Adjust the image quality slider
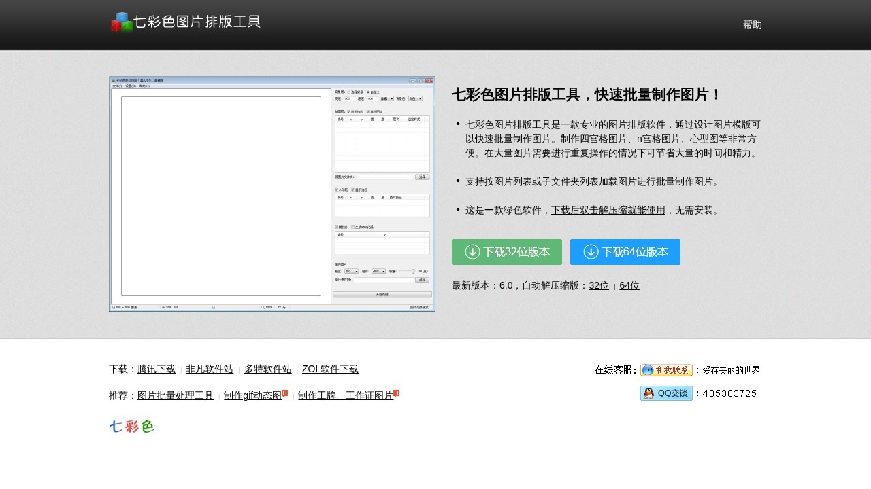 pos(412,270)
